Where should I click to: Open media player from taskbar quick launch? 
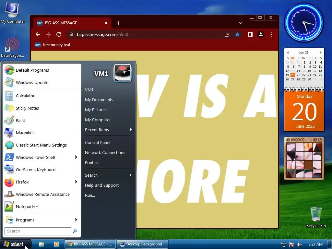click(x=56, y=244)
